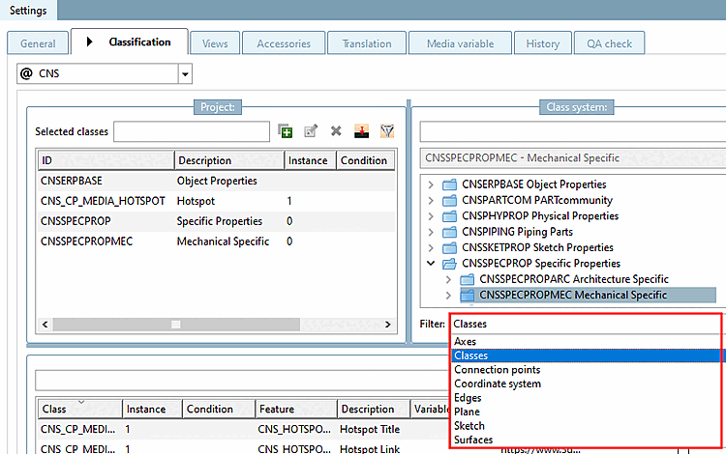
Task: Click the Feature column header
Action: coord(296,410)
